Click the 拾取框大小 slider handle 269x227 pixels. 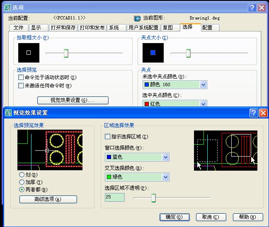click(66, 53)
